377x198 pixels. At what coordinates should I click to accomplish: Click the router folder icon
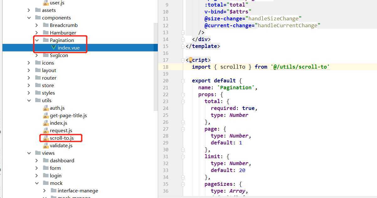click(x=38, y=78)
